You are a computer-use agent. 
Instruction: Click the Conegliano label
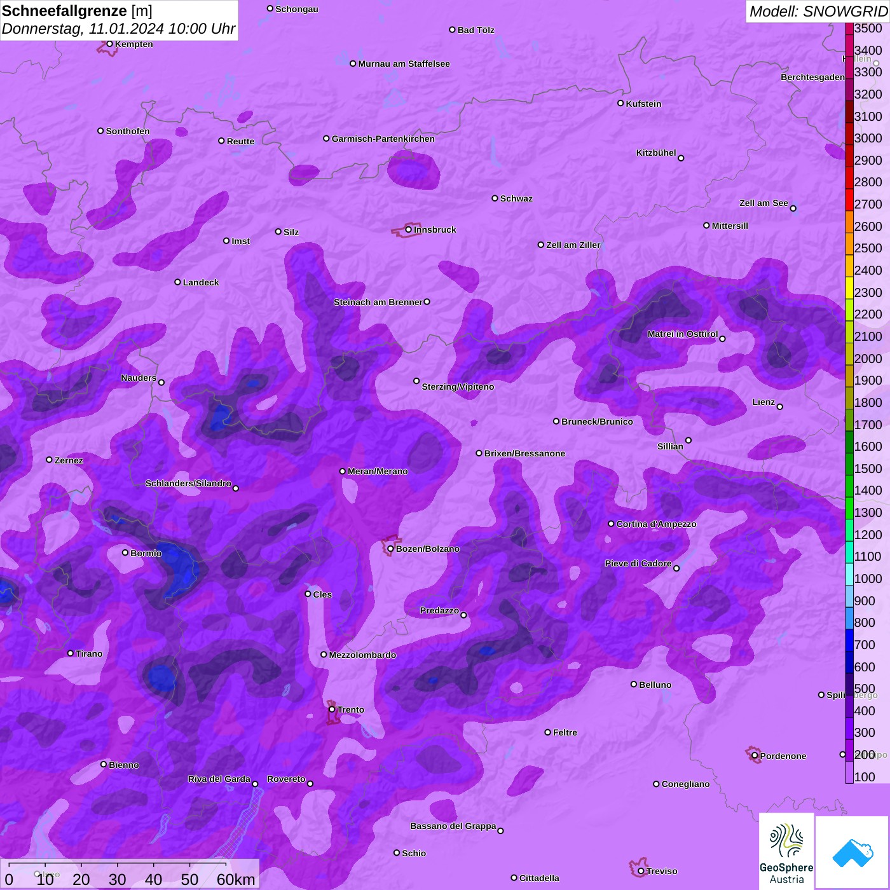(685, 784)
